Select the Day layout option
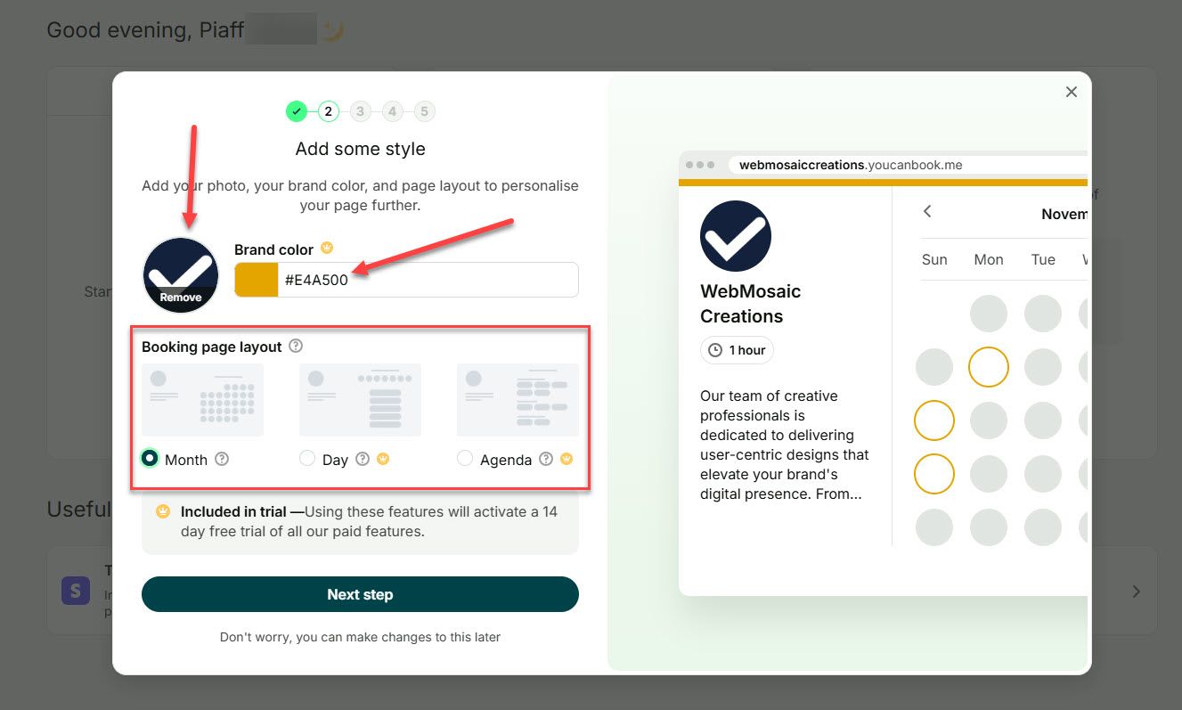This screenshot has width=1182, height=710. coord(307,459)
